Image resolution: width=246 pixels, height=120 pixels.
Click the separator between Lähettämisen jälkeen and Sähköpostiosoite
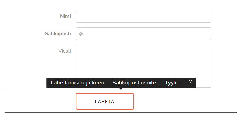108,83
